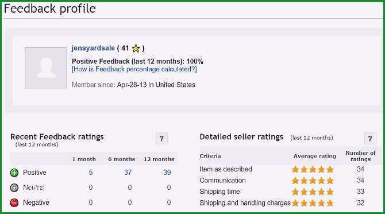Click the 'Detailed seller ratings' heading
The image size is (385, 214).
click(x=241, y=137)
